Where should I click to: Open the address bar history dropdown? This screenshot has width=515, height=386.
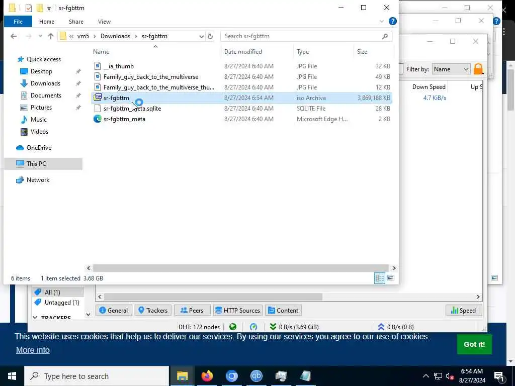(x=201, y=36)
